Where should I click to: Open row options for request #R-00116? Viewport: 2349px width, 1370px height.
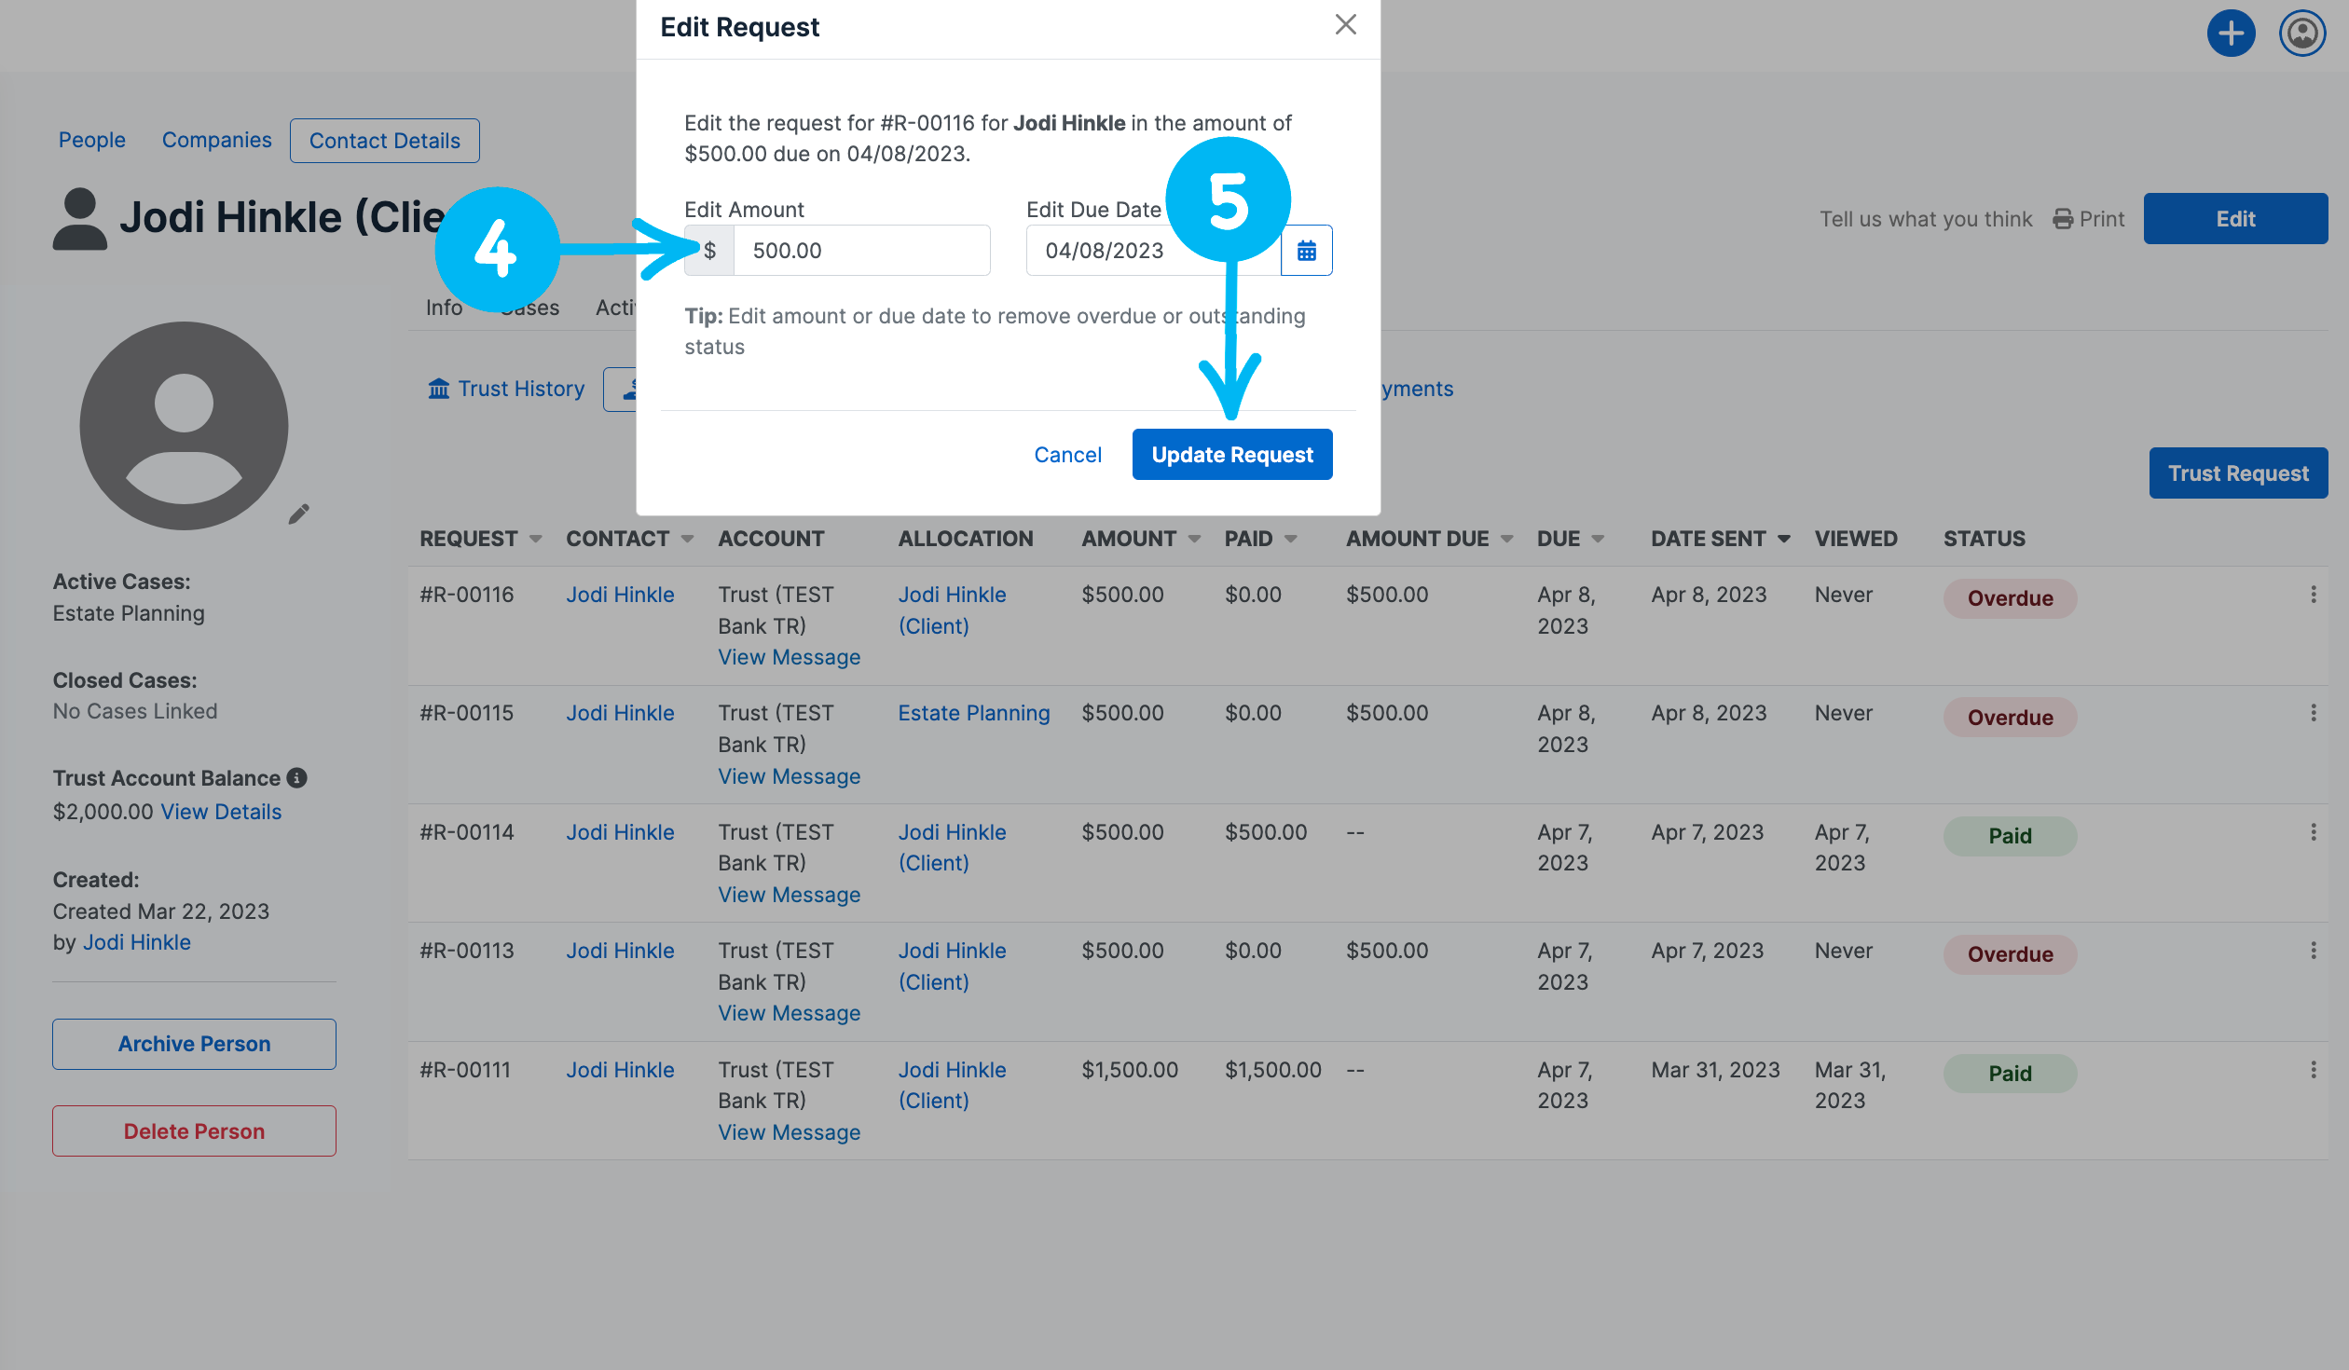tap(2313, 595)
